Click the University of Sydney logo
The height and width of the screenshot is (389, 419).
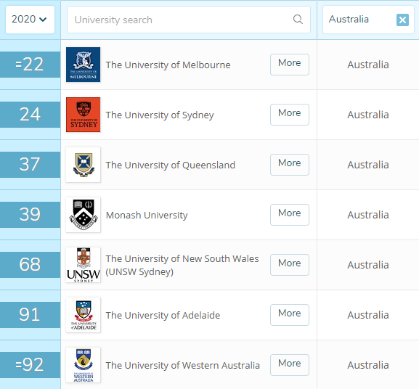click(83, 115)
